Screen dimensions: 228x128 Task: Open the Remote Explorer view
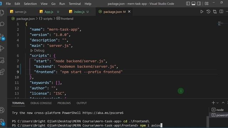click(x=2, y=60)
